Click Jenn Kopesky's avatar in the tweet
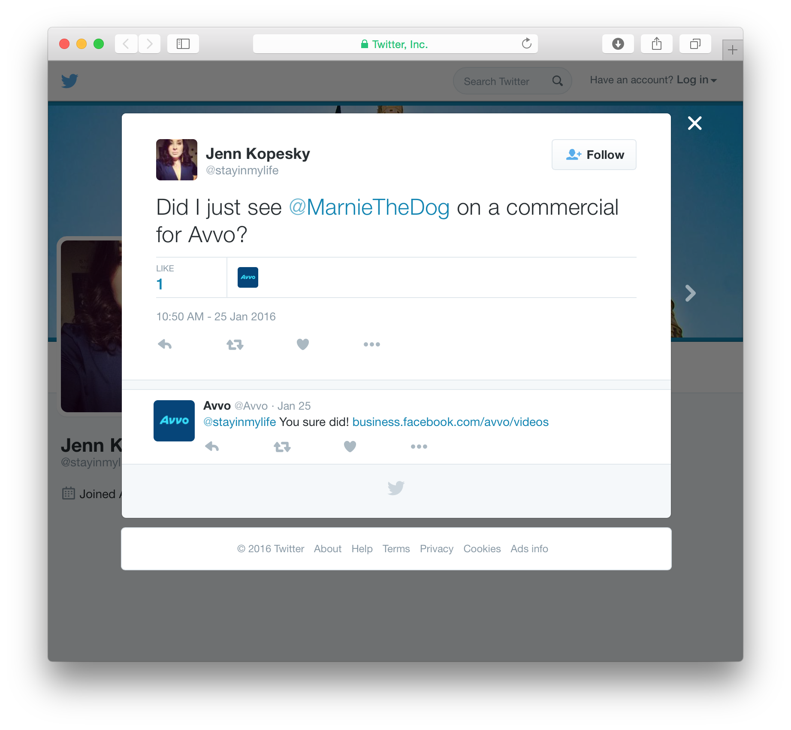This screenshot has width=791, height=730. (x=177, y=160)
